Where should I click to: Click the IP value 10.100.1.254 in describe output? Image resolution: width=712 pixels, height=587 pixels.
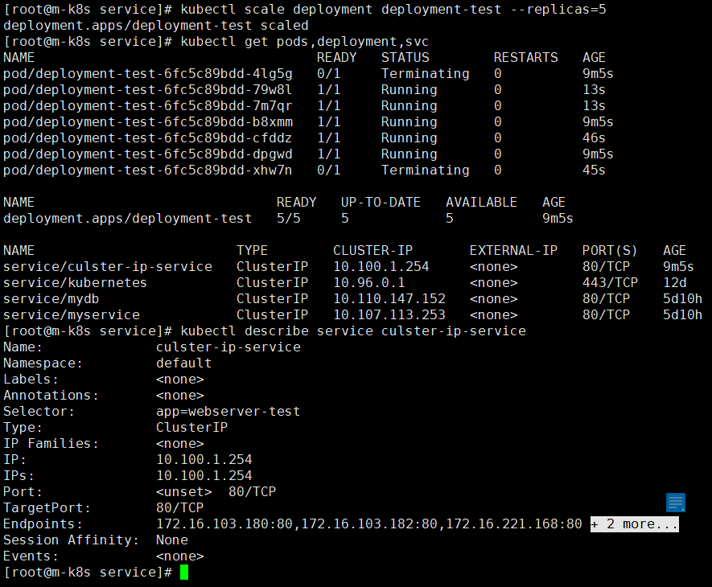[x=204, y=459]
